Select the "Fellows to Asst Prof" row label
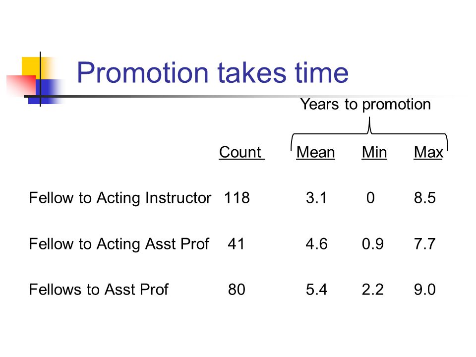 (x=99, y=290)
